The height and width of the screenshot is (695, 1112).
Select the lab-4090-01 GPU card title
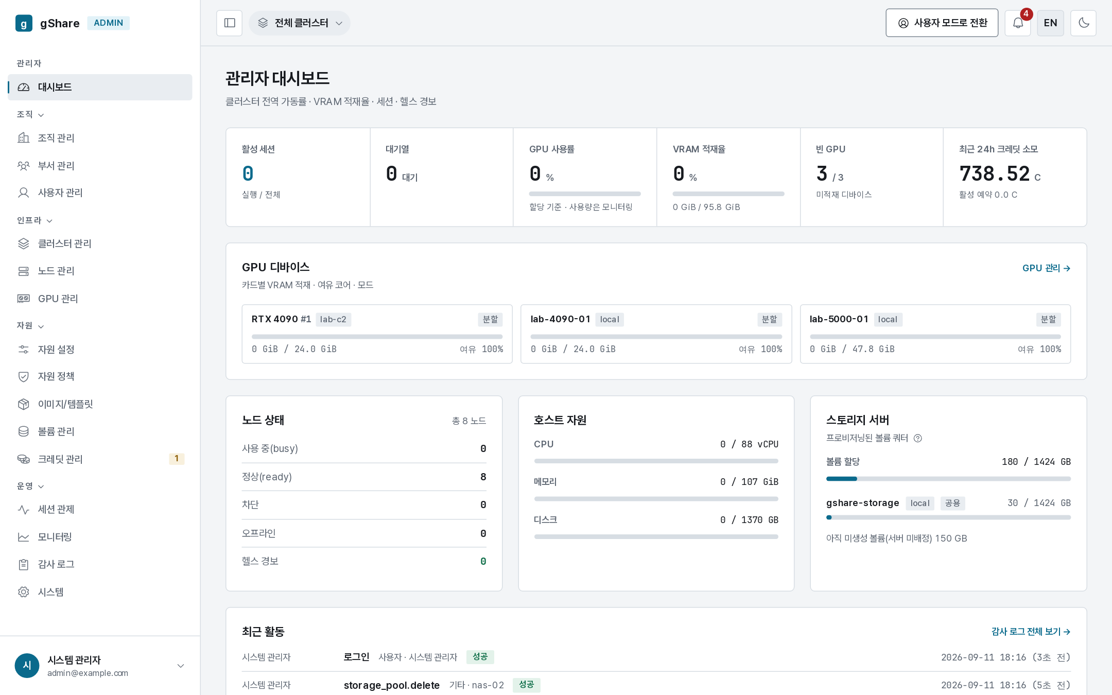[x=560, y=319]
